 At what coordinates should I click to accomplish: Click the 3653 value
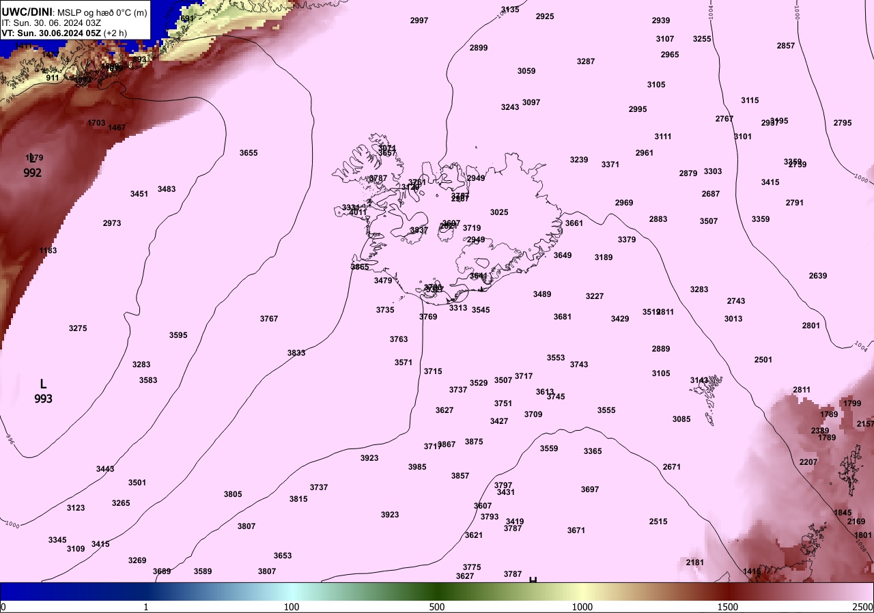[x=283, y=556]
